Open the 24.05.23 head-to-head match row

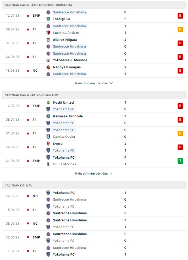94,196
